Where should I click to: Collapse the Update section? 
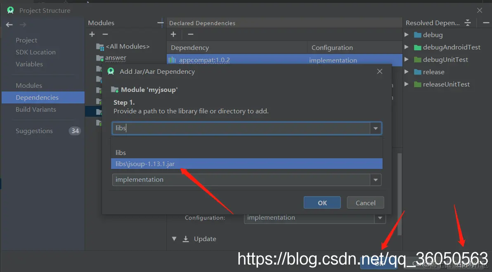[x=174, y=239]
